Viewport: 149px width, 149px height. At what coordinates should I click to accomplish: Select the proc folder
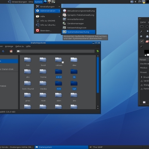click(x=28, y=97)
